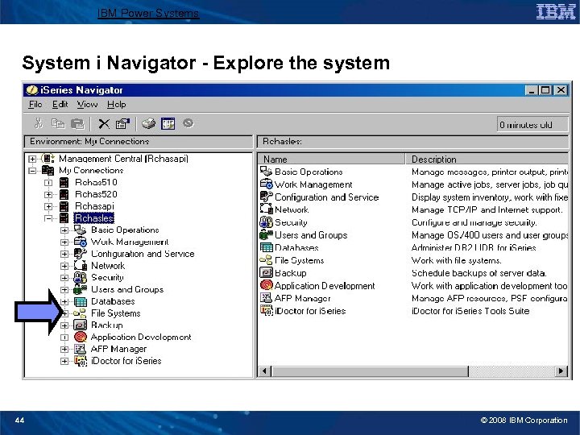Click the My Connections icon in tree
Screen dimensions: 580x435
tap(48, 170)
